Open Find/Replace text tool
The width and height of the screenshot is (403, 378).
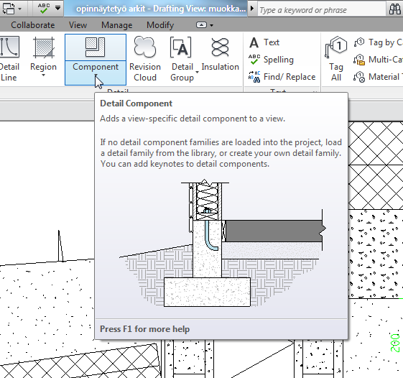(282, 77)
